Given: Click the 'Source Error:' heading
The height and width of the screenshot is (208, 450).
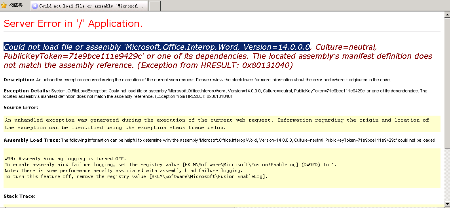Looking at the screenshot, I should (x=21, y=107).
